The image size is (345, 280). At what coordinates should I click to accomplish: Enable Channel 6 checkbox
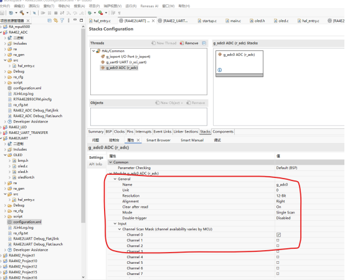[278, 268]
